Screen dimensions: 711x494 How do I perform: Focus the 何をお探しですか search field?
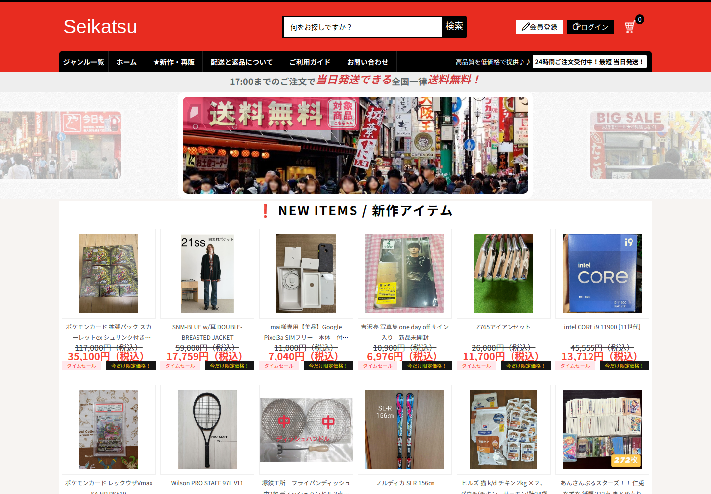(x=363, y=27)
